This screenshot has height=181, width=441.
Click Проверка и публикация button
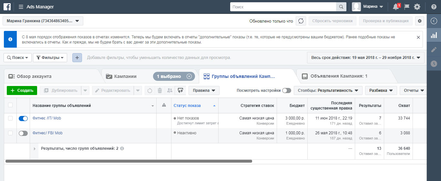tap(385, 21)
